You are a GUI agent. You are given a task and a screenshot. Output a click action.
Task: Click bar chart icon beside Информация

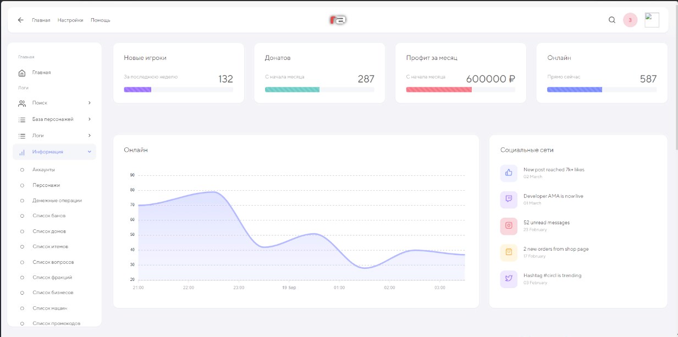point(22,152)
